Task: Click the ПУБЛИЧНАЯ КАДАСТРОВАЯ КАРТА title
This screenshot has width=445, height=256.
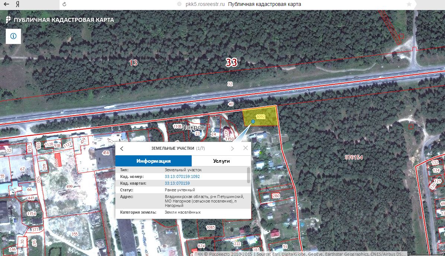Action: coord(64,20)
